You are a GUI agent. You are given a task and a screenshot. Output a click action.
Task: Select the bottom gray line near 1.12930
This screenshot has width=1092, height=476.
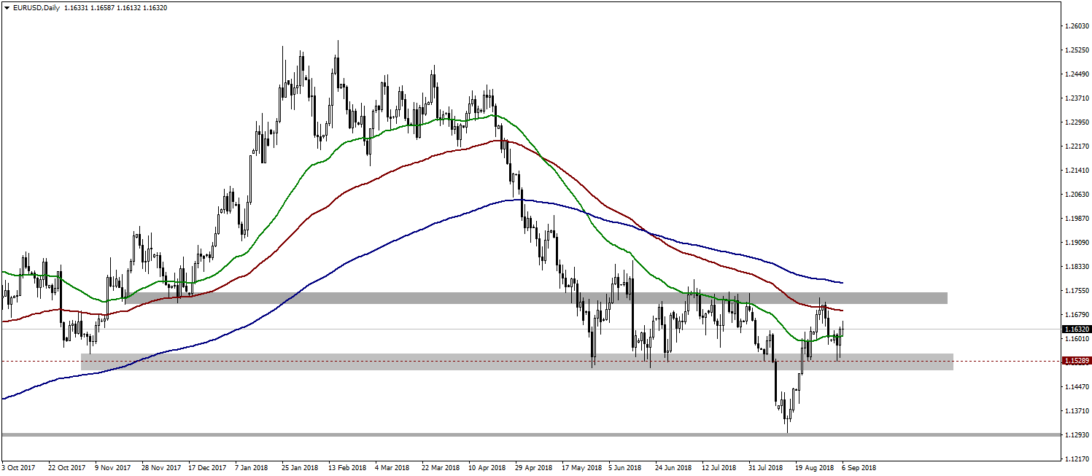(x=530, y=434)
